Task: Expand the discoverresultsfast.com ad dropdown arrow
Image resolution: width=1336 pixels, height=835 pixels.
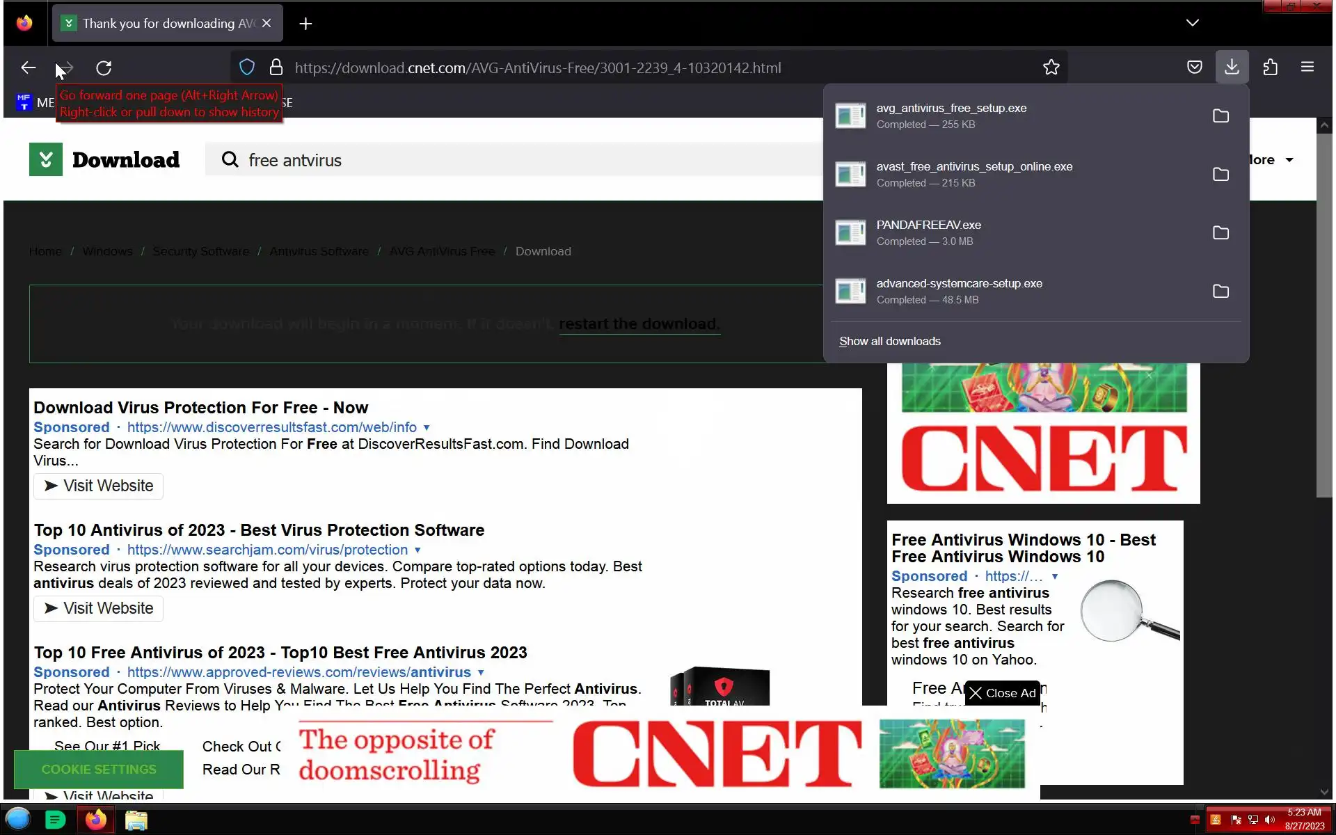Action: coord(427,428)
